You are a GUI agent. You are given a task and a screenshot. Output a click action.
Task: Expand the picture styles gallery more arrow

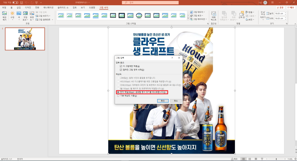[x=188, y=19]
